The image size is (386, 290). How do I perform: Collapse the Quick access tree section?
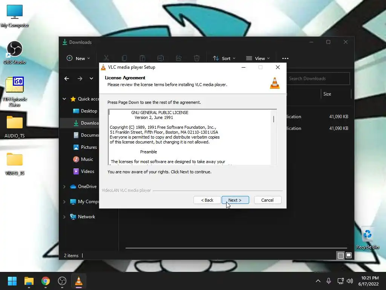[64, 99]
